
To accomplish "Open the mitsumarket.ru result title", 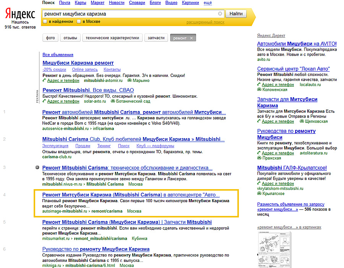I will tap(127, 222).
